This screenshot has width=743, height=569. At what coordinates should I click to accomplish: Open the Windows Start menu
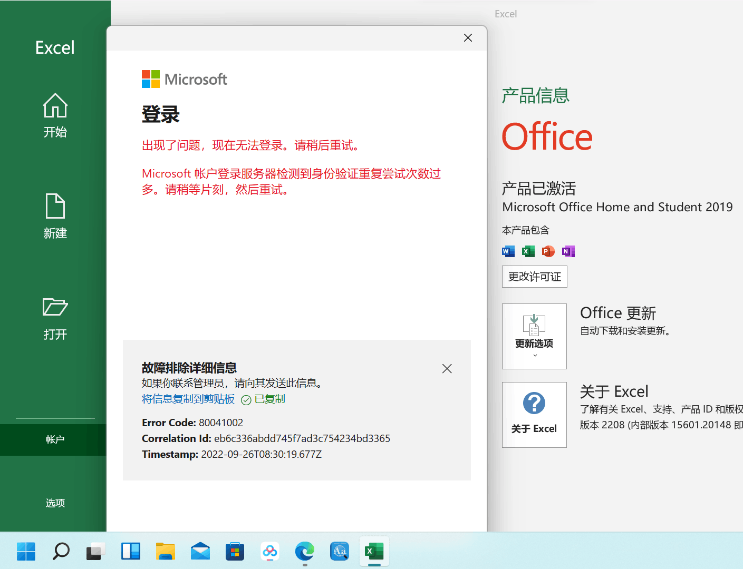point(26,552)
